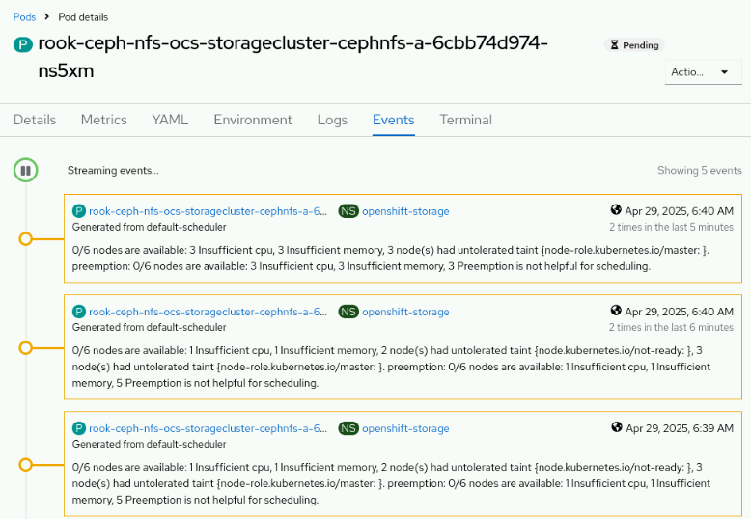
Task: Switch to the Metrics tab
Action: pyautogui.click(x=104, y=120)
